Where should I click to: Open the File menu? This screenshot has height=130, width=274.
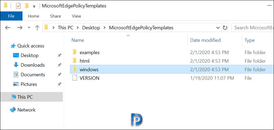tap(11, 16)
